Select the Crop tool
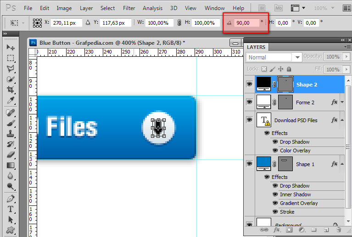This screenshot has height=237, width=352. 11,90
